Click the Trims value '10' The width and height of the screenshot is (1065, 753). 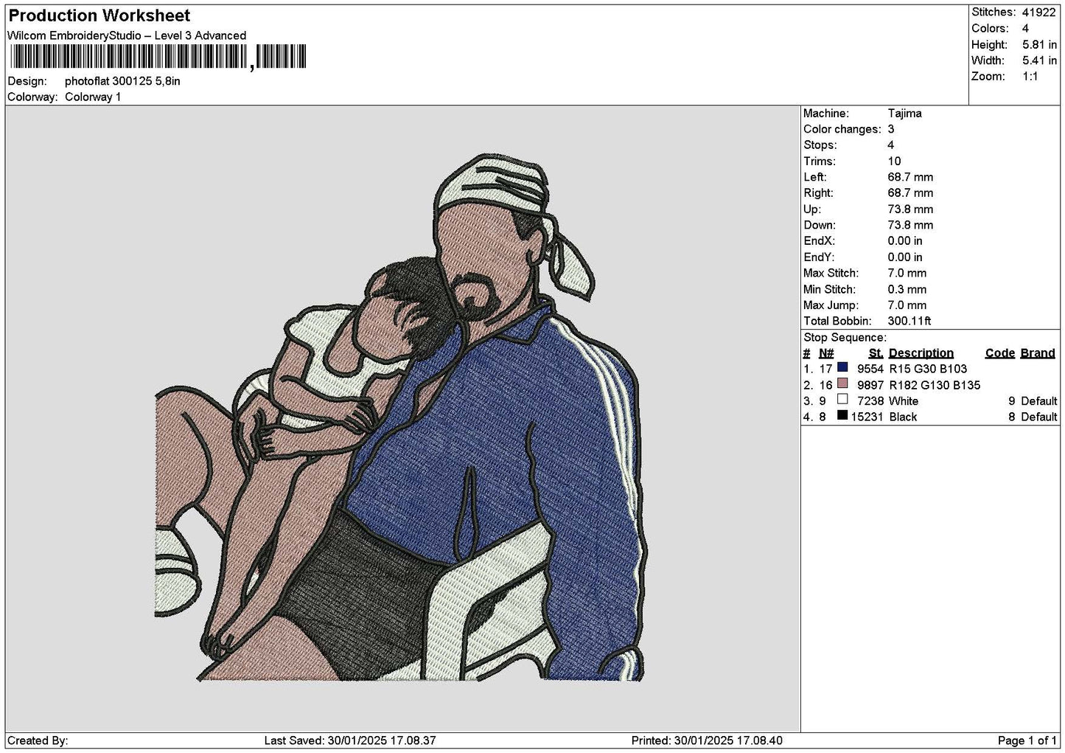tap(894, 162)
